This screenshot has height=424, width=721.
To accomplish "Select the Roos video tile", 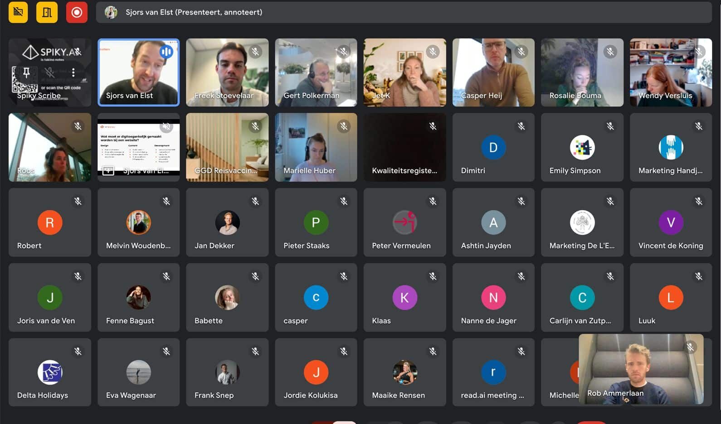I will [50, 147].
